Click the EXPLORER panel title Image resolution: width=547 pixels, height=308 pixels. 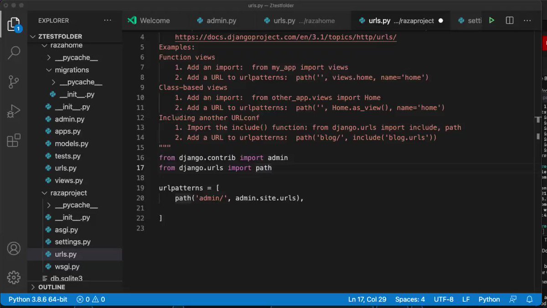coord(53,21)
